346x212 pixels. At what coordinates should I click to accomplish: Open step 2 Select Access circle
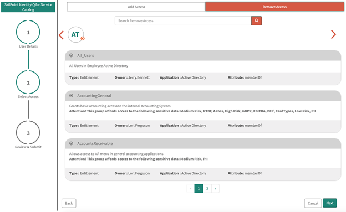click(x=28, y=82)
